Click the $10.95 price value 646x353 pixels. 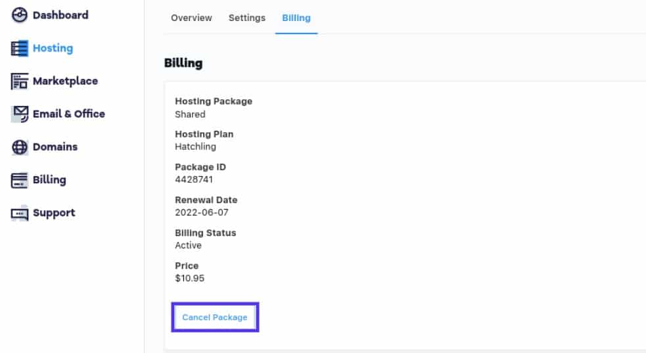click(189, 278)
